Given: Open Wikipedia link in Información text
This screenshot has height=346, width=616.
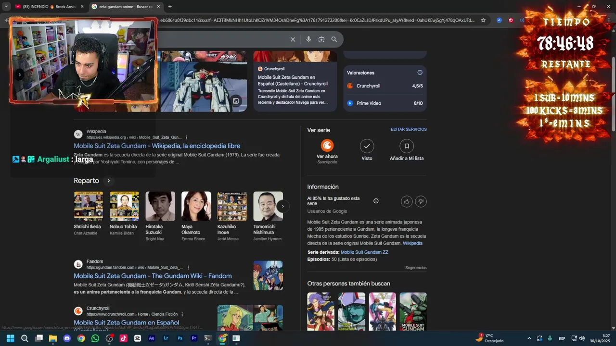Looking at the screenshot, I should coord(412,243).
